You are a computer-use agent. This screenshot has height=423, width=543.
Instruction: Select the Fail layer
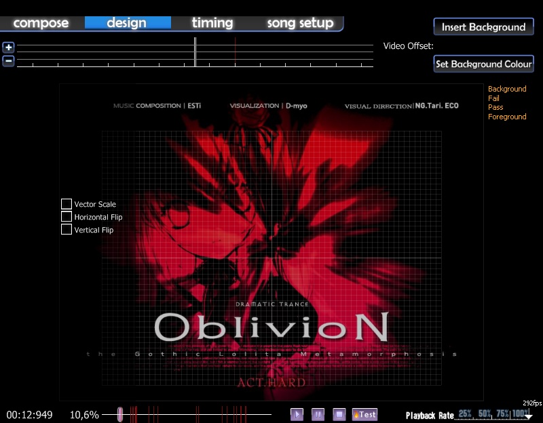point(493,98)
